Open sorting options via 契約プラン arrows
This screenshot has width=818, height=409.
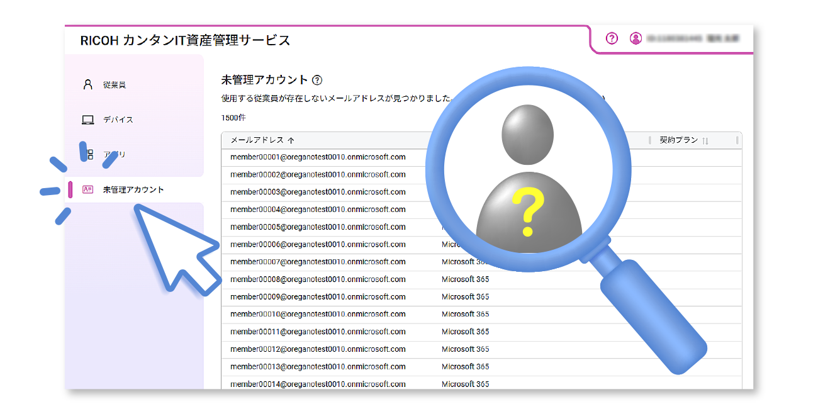pyautogui.click(x=705, y=140)
